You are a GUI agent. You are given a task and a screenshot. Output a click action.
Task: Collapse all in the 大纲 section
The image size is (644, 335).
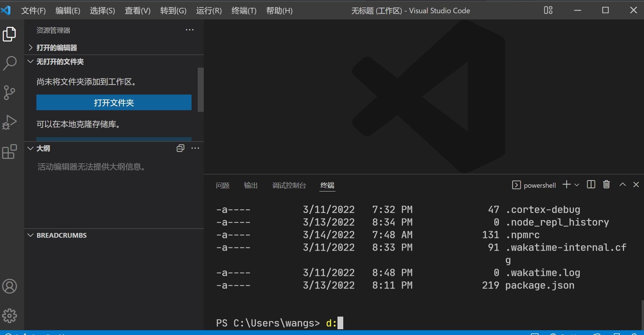[180, 148]
